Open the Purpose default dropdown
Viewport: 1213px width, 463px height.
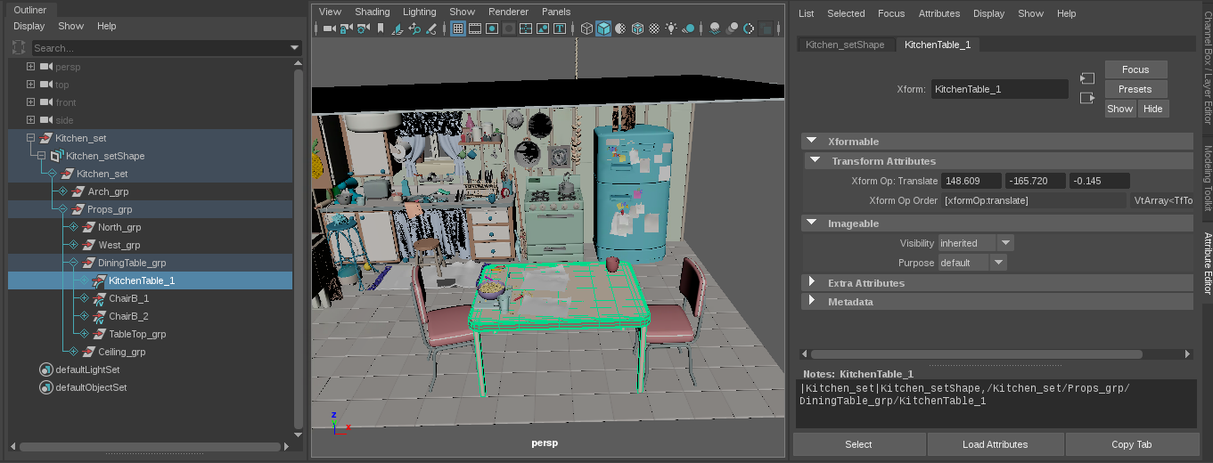tap(998, 263)
